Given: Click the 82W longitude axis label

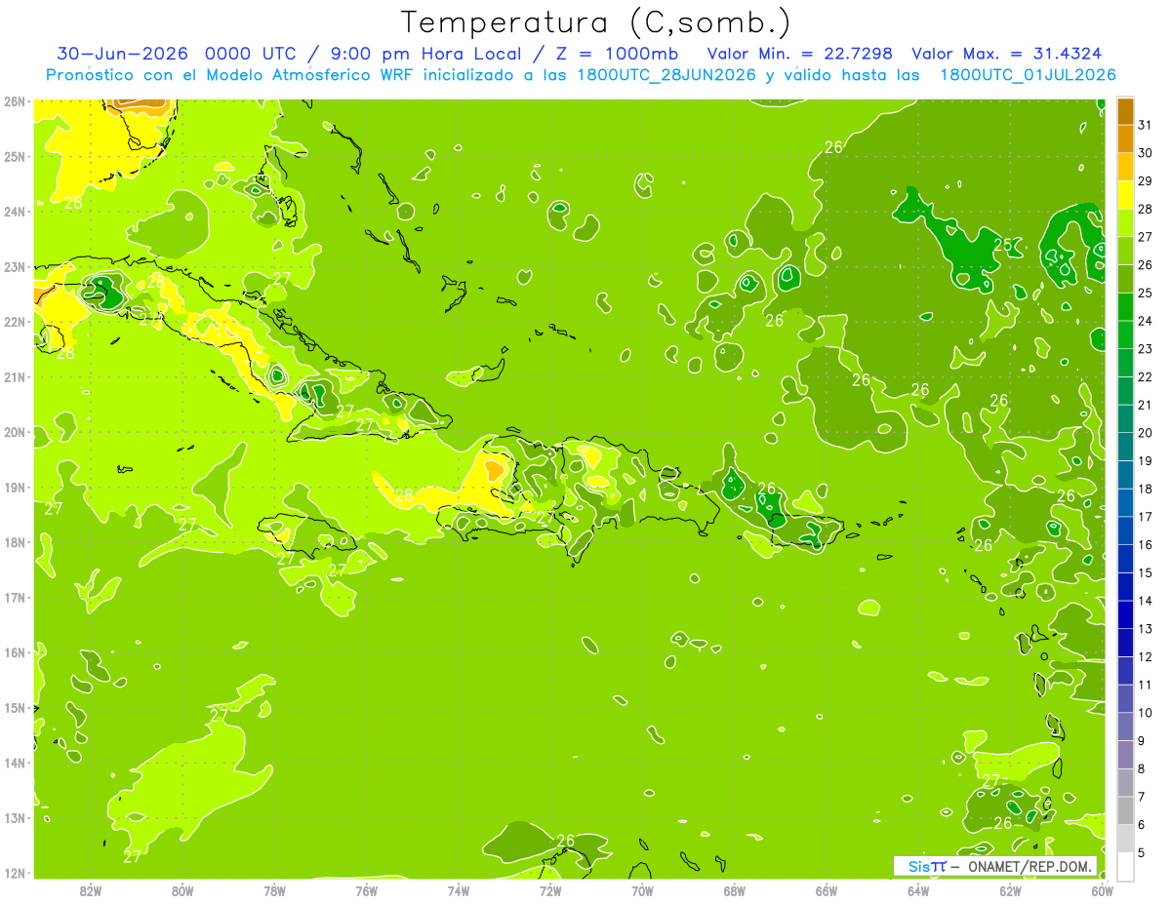Looking at the screenshot, I should tap(91, 891).
